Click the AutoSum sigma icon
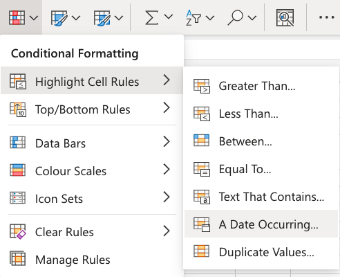The width and height of the screenshot is (340, 277). pyautogui.click(x=151, y=17)
